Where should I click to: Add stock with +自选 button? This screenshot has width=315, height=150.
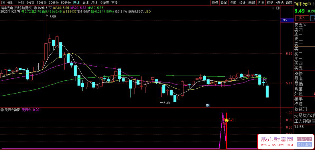point(279,3)
